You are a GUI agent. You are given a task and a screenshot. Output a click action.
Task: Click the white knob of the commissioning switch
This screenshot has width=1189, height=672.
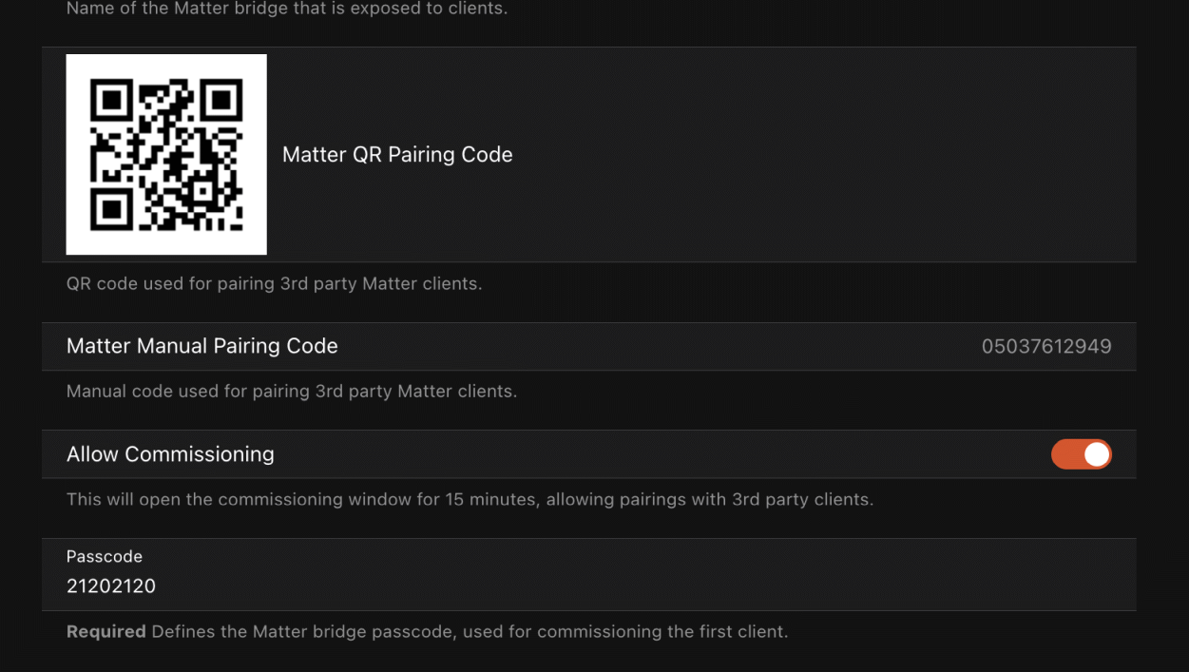point(1096,454)
